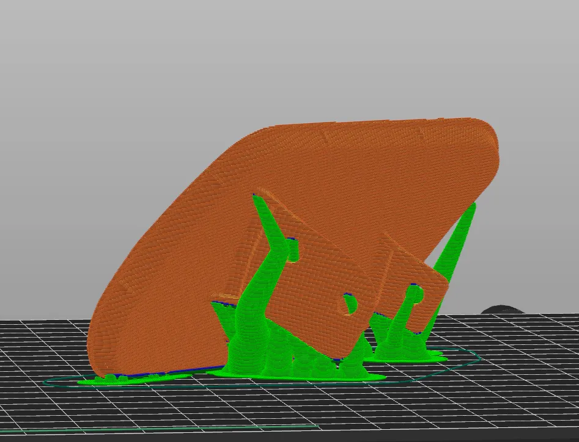579x442 pixels.
Task: Click the round notch in the right bracket tab
Action: pos(418,296)
